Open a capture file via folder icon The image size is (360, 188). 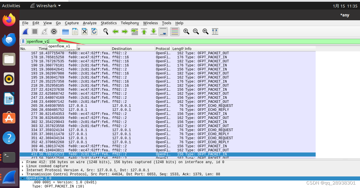point(66,31)
